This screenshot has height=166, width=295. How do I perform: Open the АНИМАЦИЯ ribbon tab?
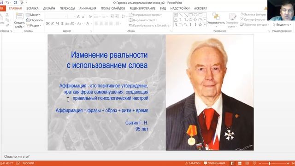88,8
